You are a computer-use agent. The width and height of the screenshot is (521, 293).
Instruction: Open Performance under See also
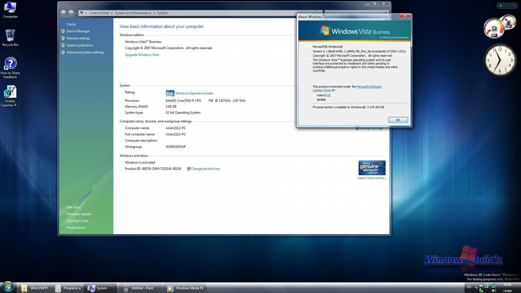[76, 228]
